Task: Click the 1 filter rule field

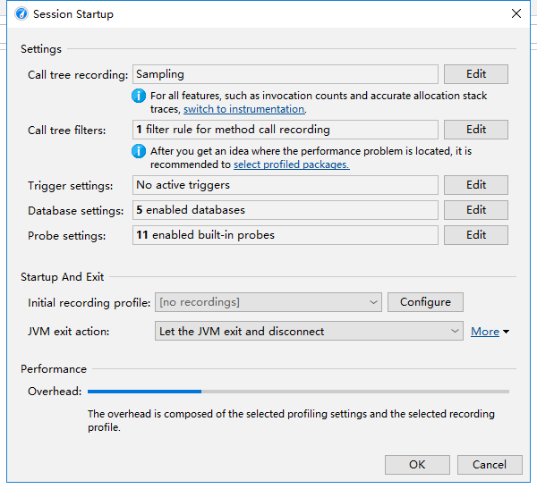Action: point(286,130)
